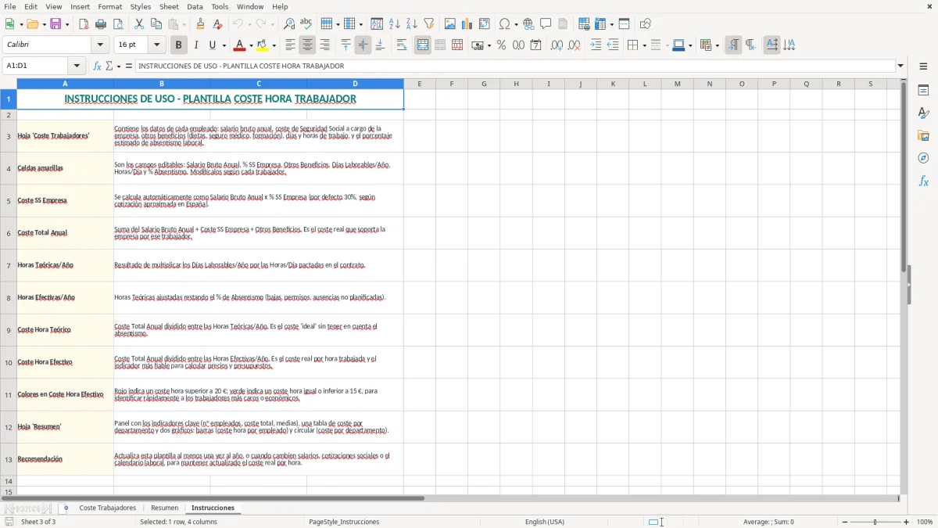
Task: Export directly as PDF
Action: [x=84, y=24]
